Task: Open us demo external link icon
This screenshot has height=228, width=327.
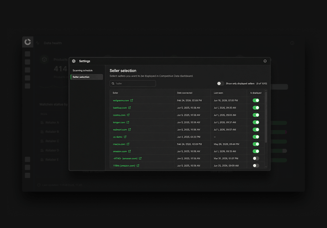Action: pyautogui.click(x=125, y=137)
